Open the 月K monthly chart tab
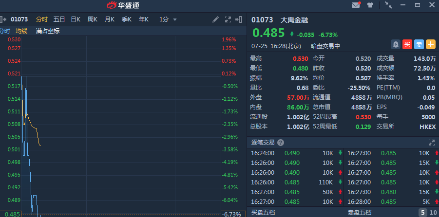Image resolution: width=439 pixels, height=217 pixels. coord(109,19)
